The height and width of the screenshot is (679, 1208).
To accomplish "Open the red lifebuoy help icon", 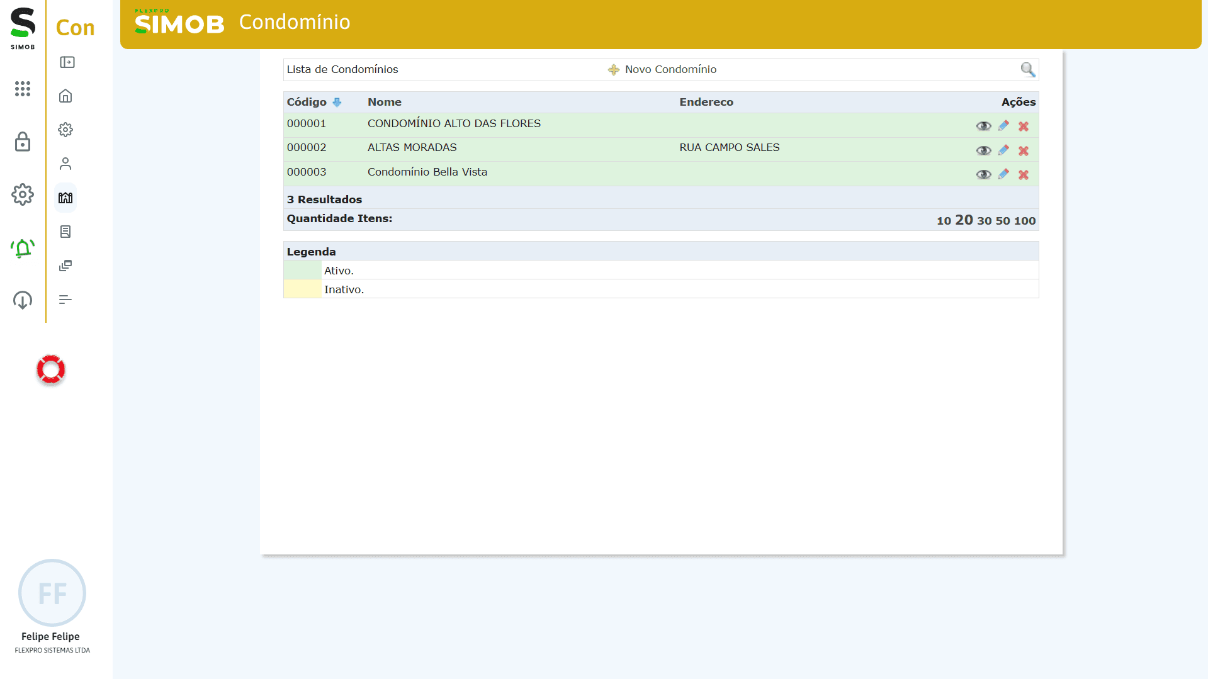I will [51, 369].
